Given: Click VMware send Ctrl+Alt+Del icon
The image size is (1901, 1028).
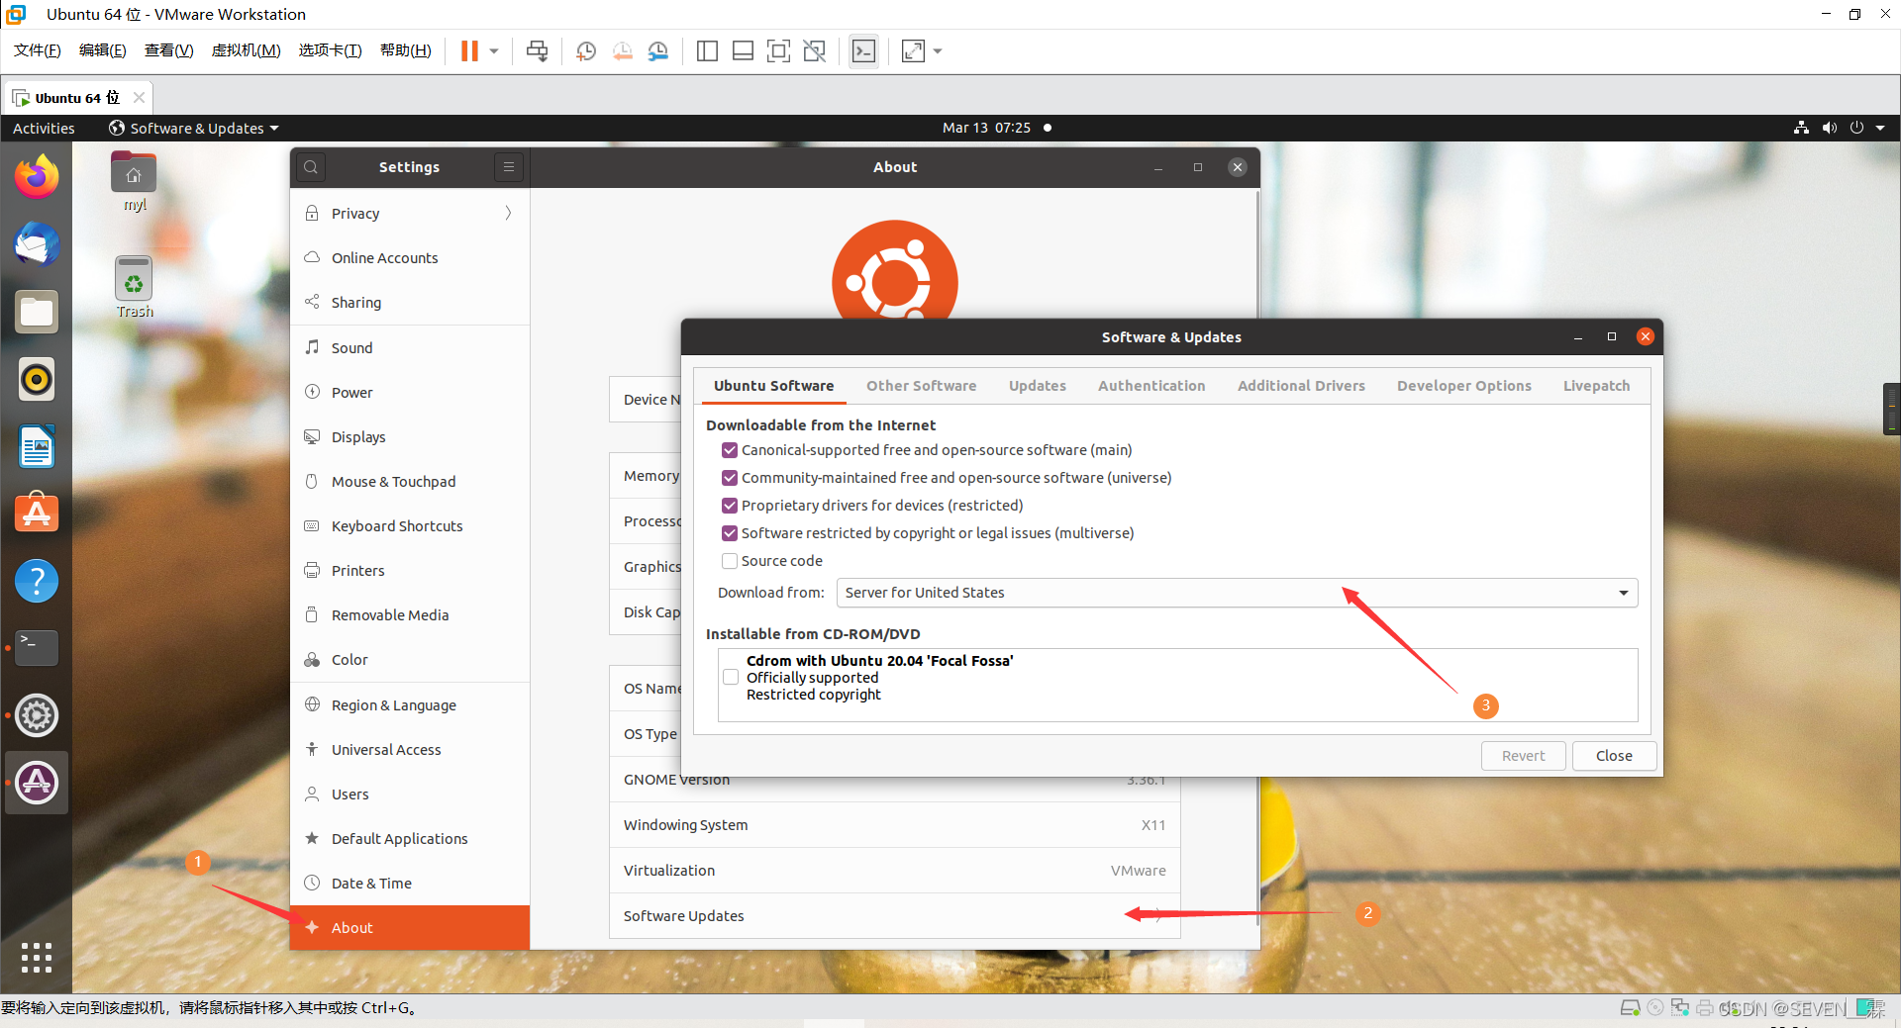Looking at the screenshot, I should tap(538, 51).
